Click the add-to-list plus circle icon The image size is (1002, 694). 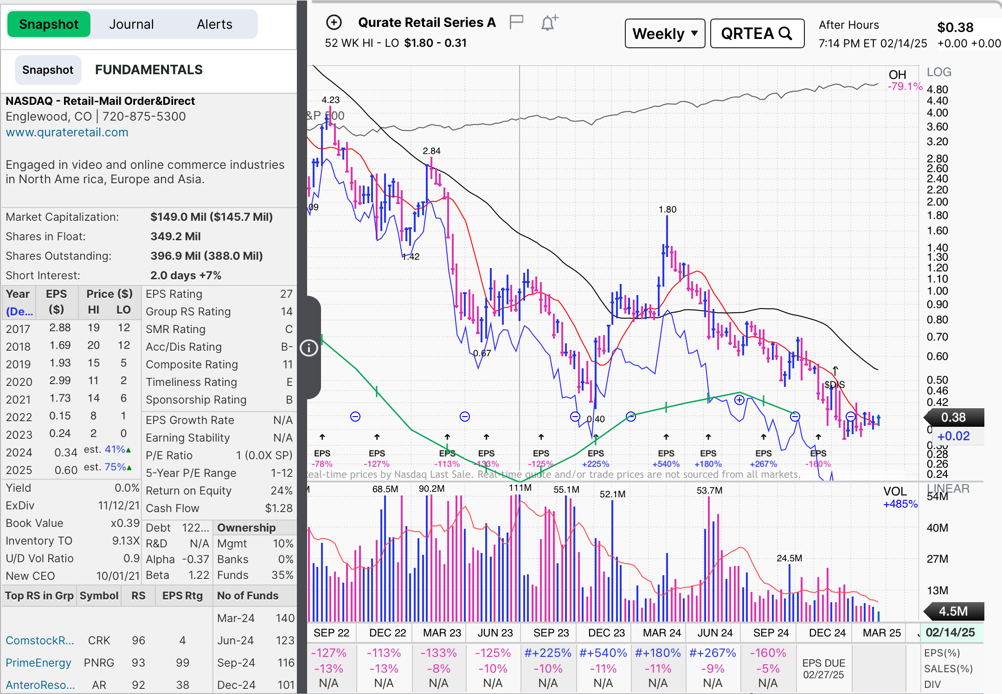coord(334,22)
